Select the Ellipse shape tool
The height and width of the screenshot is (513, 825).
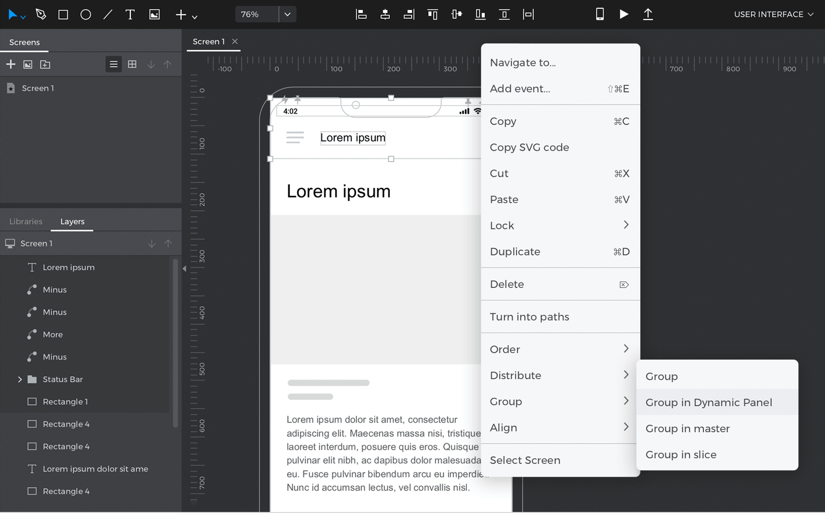(86, 15)
